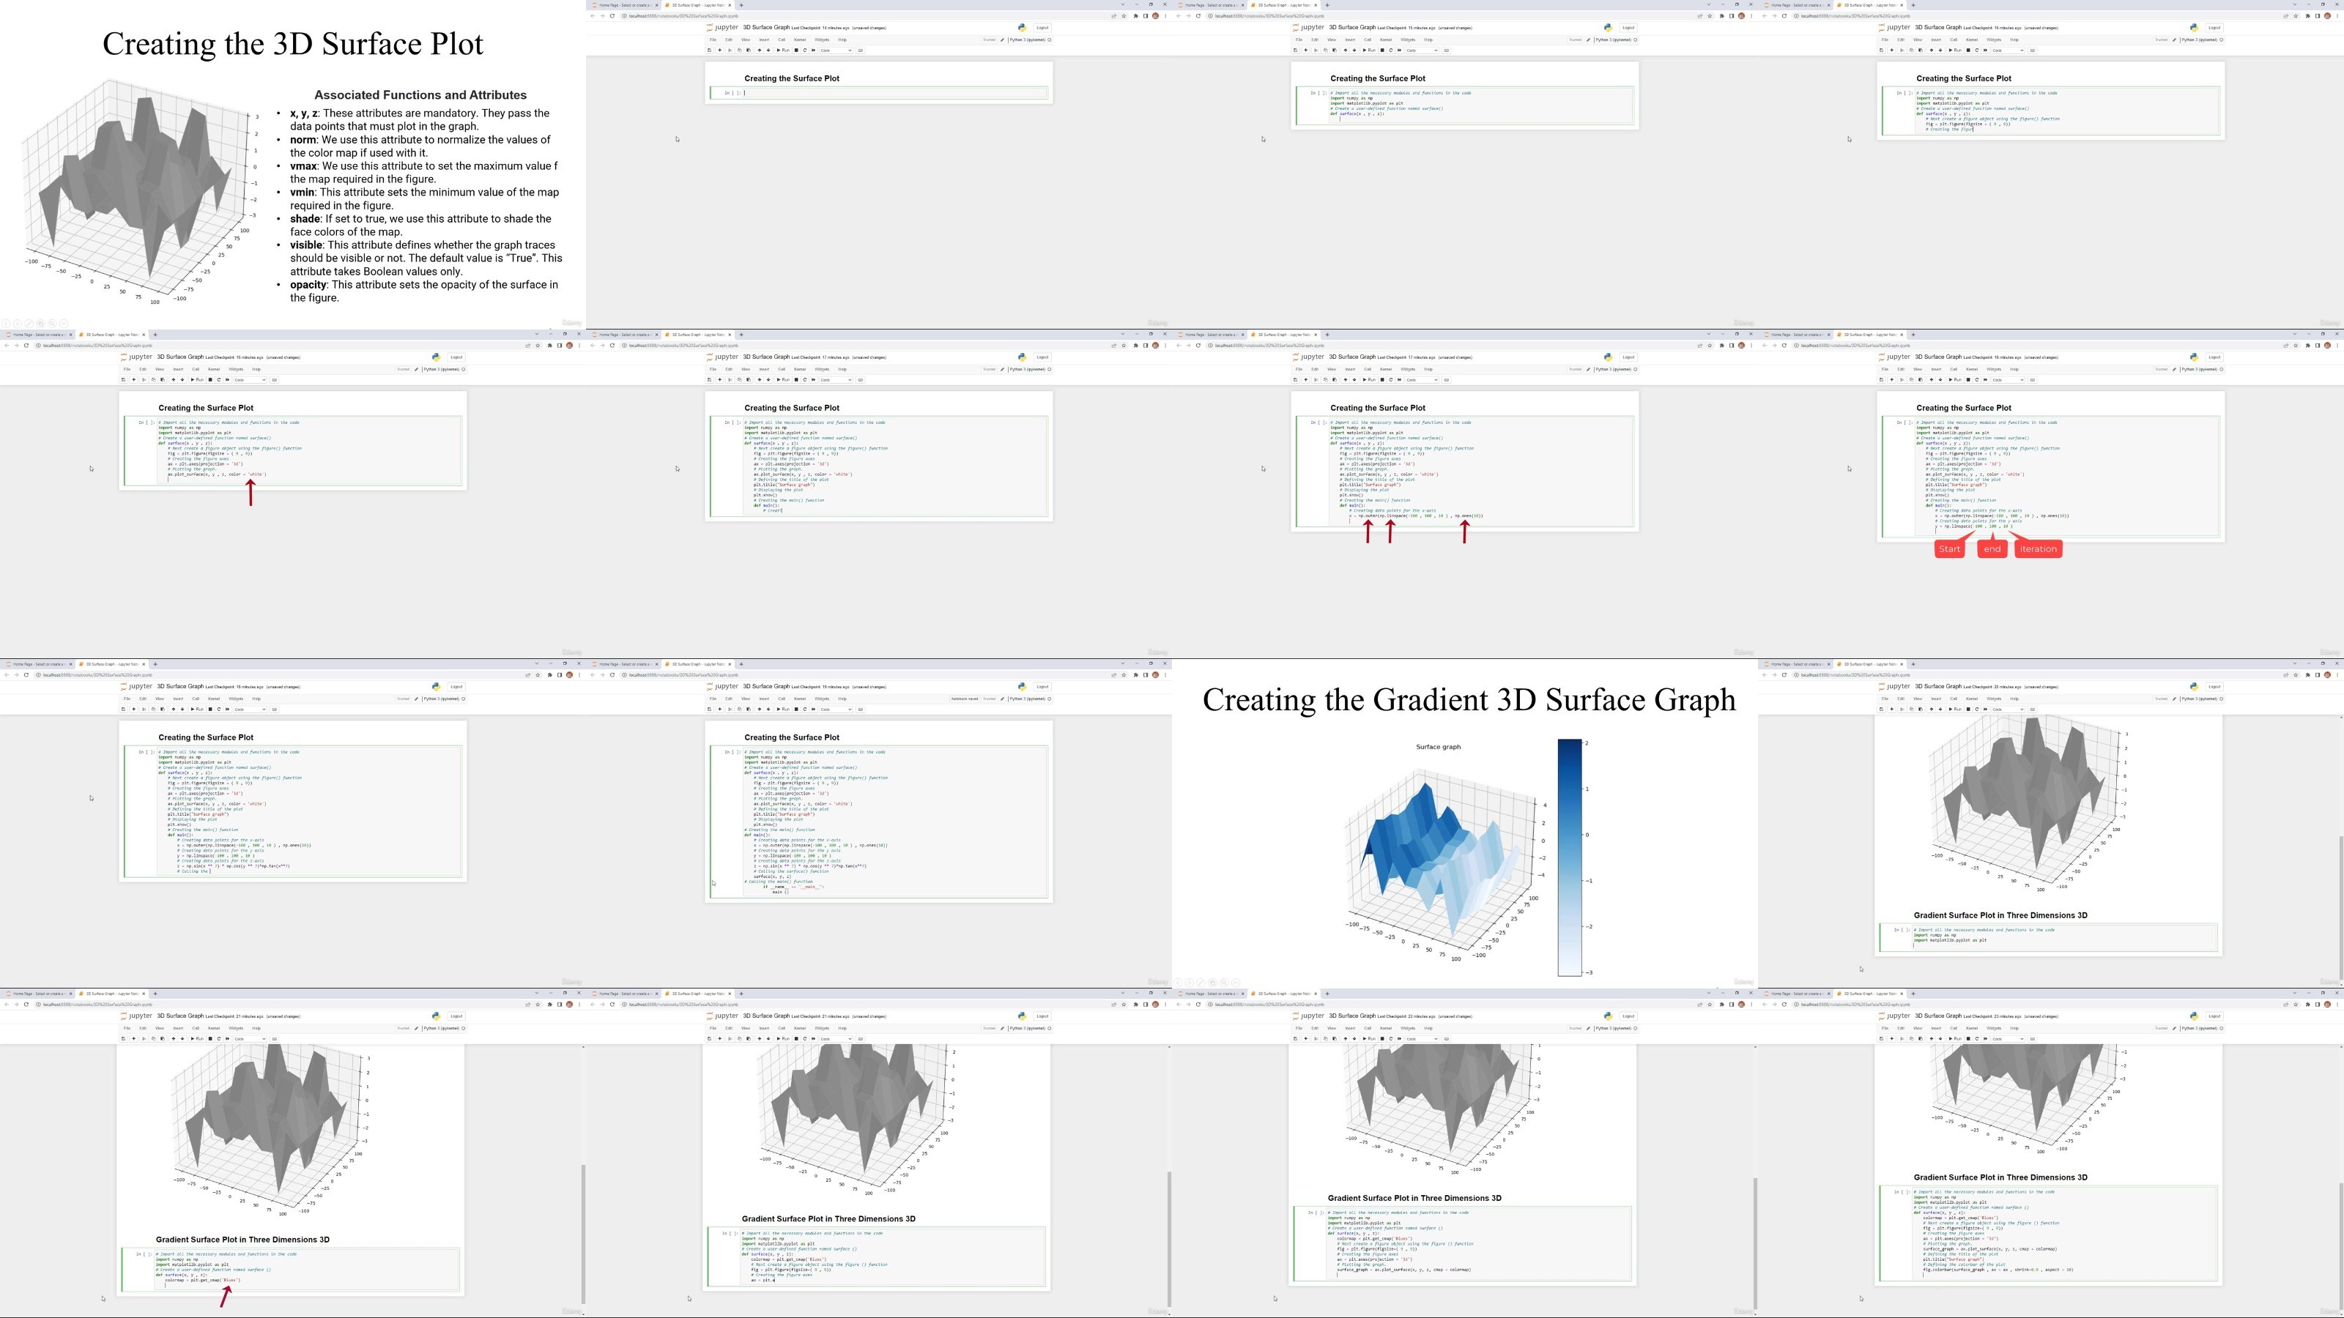The height and width of the screenshot is (1318, 2344).
Task: In the empty-cell frame, click the share page icon
Action: 1115,15
